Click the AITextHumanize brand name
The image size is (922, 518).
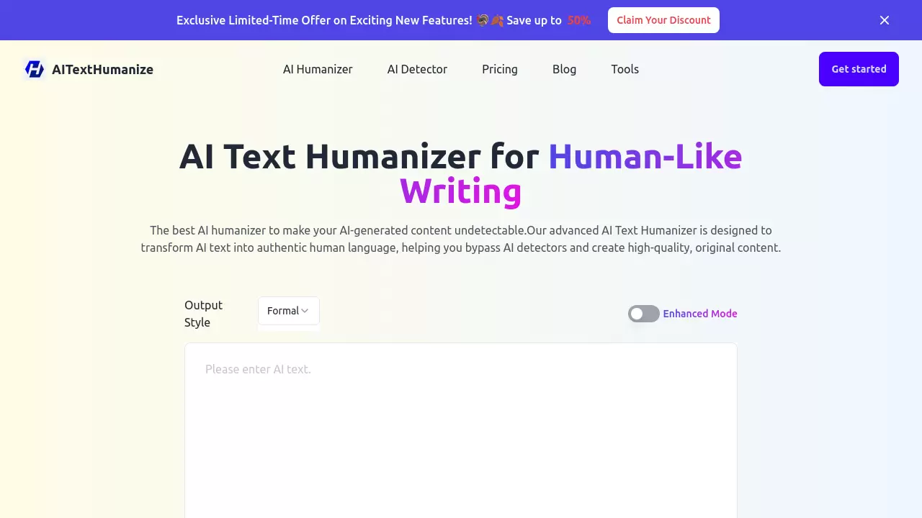click(102, 69)
